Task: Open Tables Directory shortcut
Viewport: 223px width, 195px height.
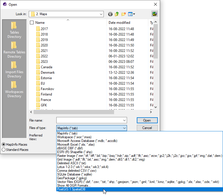Action: 14,30
